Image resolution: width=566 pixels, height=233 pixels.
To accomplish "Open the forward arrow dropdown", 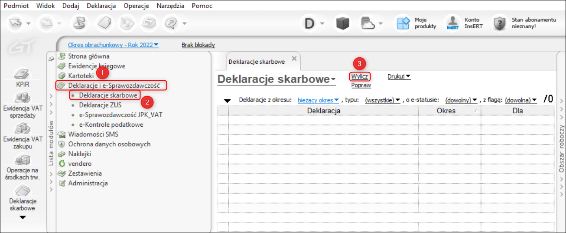I will click(x=59, y=23).
